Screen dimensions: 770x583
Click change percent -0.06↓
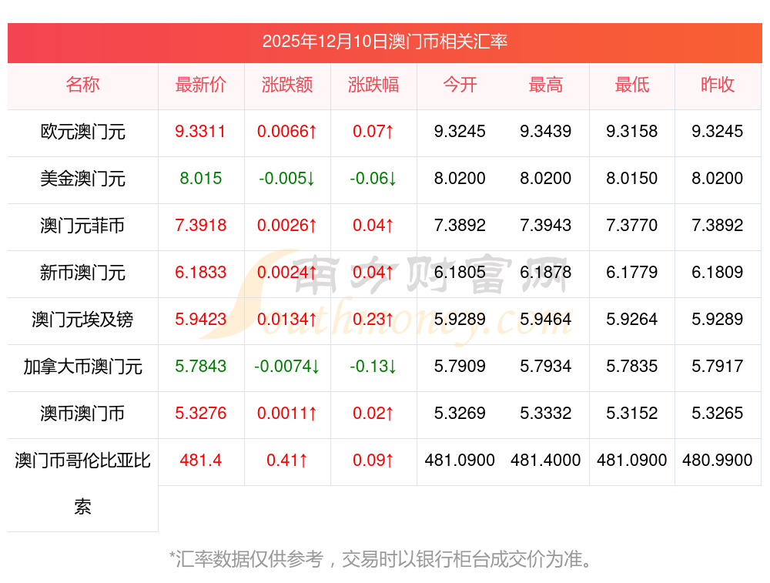pyautogui.click(x=373, y=179)
